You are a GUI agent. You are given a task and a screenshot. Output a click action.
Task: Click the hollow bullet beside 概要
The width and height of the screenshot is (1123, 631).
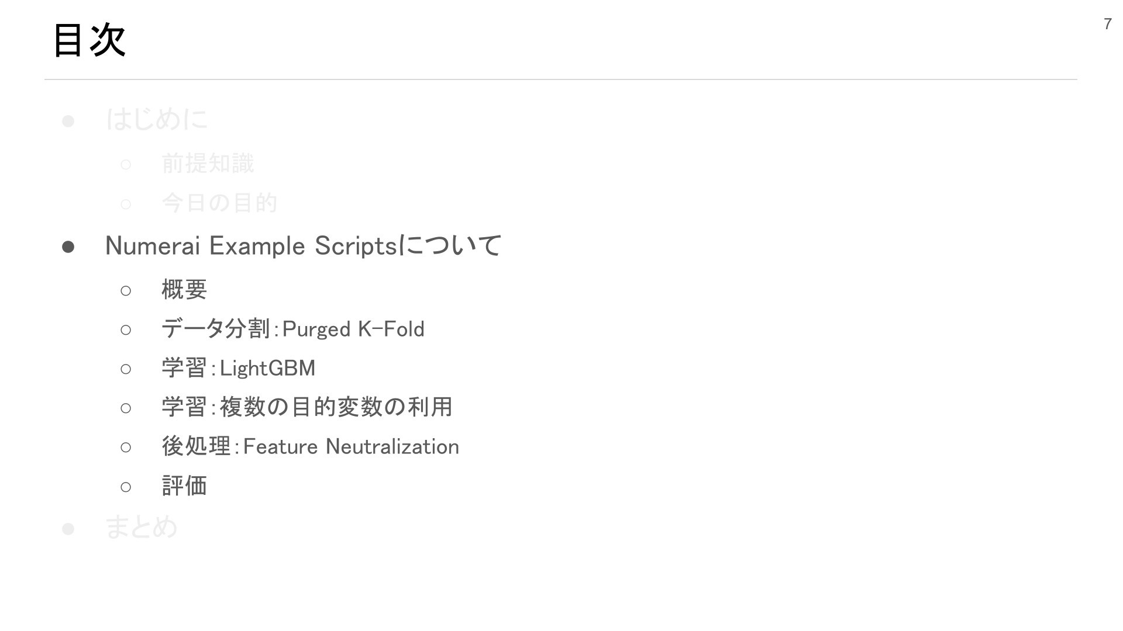[126, 290]
